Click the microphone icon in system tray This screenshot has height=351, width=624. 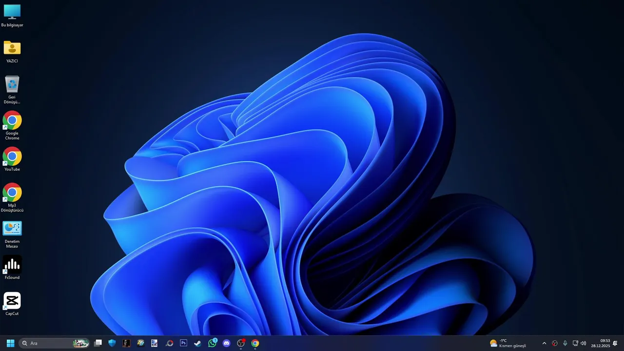pos(565,343)
